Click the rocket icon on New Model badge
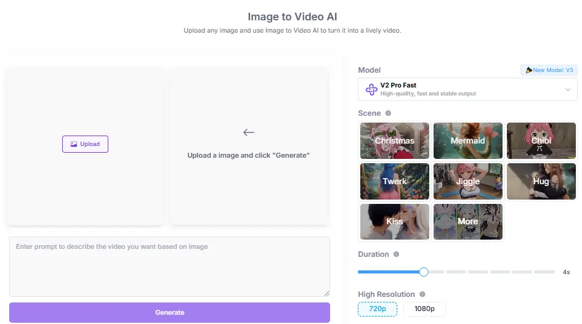This screenshot has height=324, width=582. (528, 70)
